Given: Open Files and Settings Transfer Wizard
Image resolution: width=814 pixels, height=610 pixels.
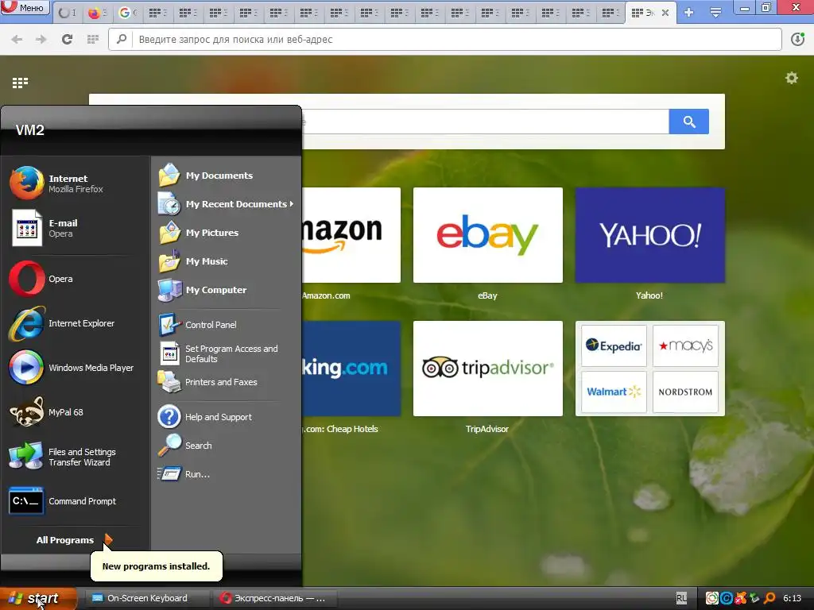Looking at the screenshot, I should [x=75, y=457].
